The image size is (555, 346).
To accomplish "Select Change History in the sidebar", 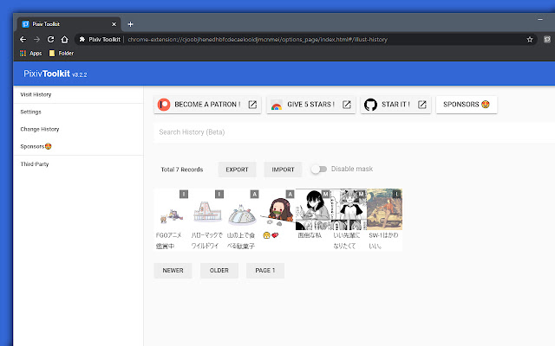I will point(40,129).
